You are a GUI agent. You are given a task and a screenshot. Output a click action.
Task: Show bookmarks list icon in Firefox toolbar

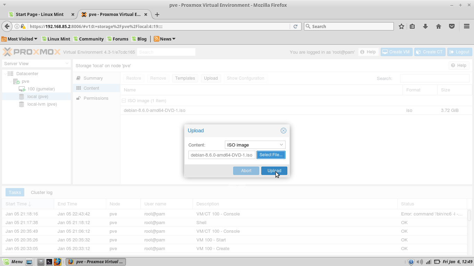point(412,26)
